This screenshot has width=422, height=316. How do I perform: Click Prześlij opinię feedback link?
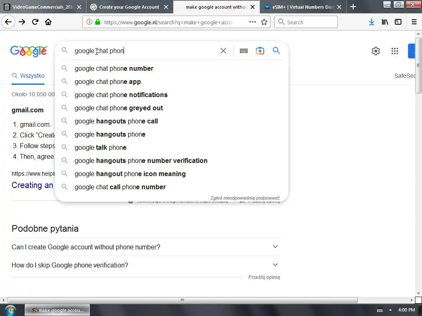pos(264,277)
